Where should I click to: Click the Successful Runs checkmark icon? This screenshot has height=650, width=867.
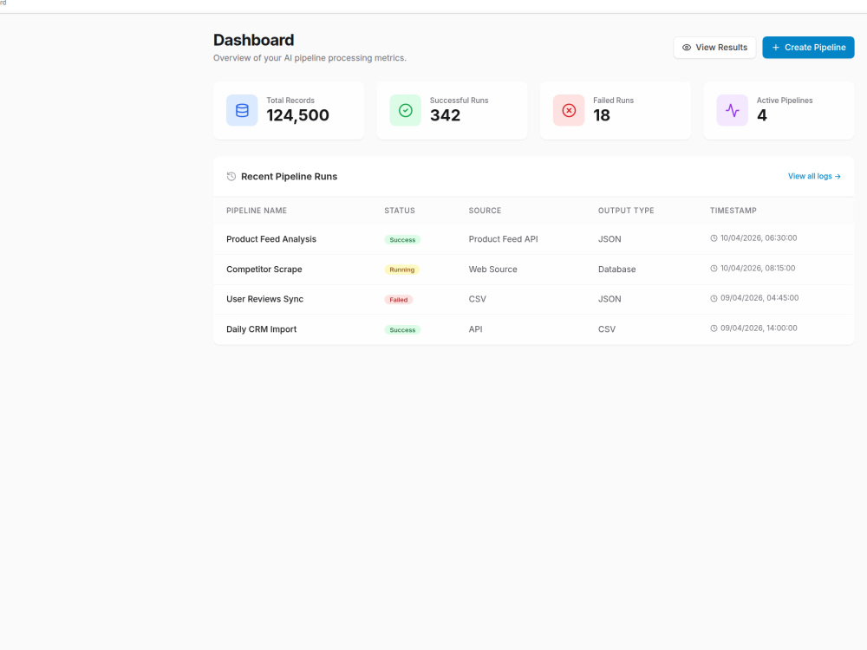coord(405,110)
